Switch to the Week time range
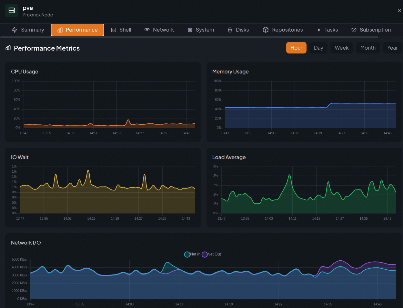The image size is (403, 308). coord(341,48)
